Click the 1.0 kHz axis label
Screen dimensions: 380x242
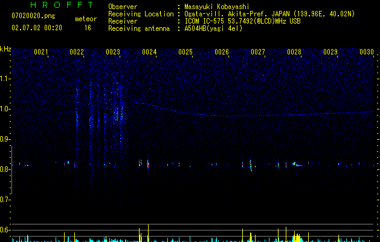[5, 109]
